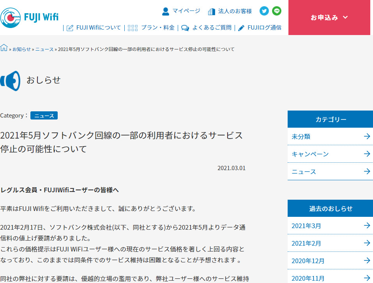Click the blue ニュース category tag

[x=44, y=116]
